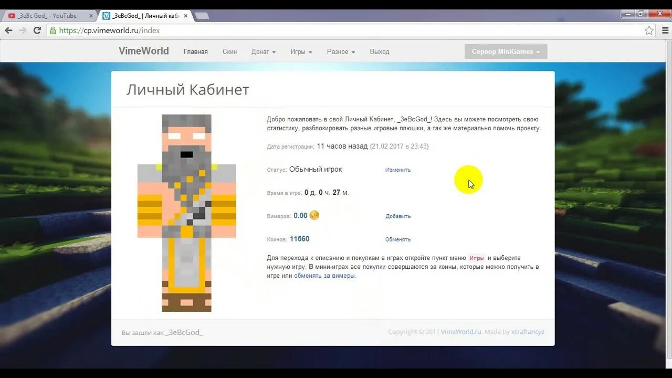Click the Minecraft skin preview image
Image resolution: width=672 pixels, height=378 pixels.
tap(186, 213)
